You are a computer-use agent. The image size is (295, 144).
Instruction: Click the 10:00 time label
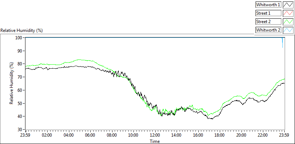[x=133, y=135]
